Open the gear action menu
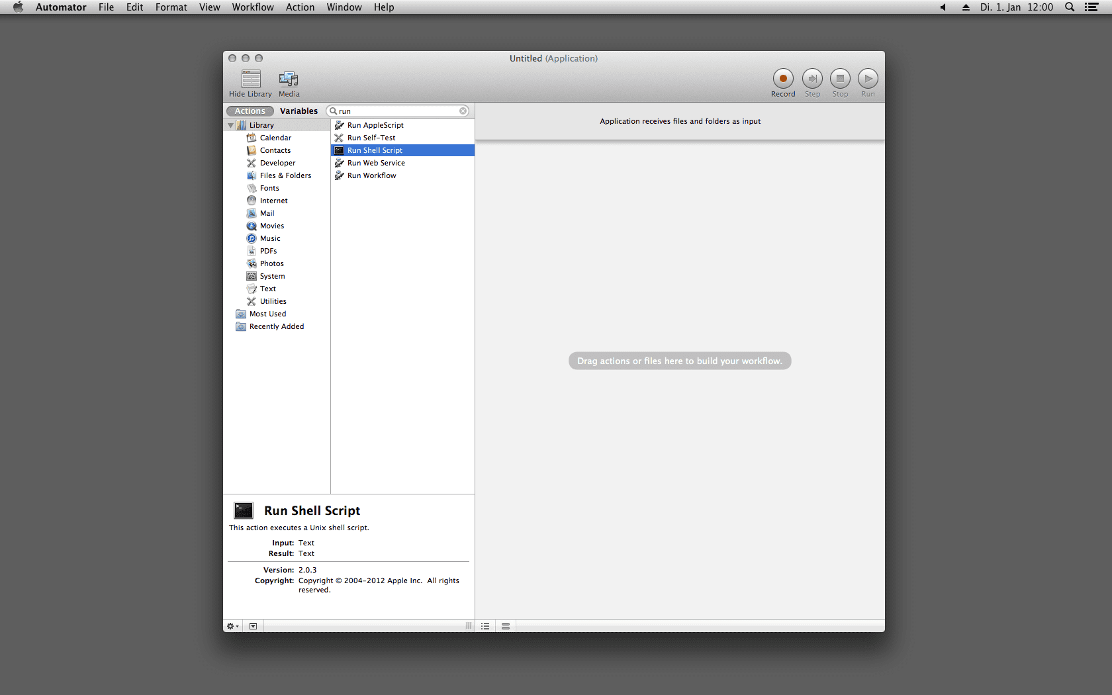This screenshot has width=1112, height=695. pyautogui.click(x=233, y=626)
